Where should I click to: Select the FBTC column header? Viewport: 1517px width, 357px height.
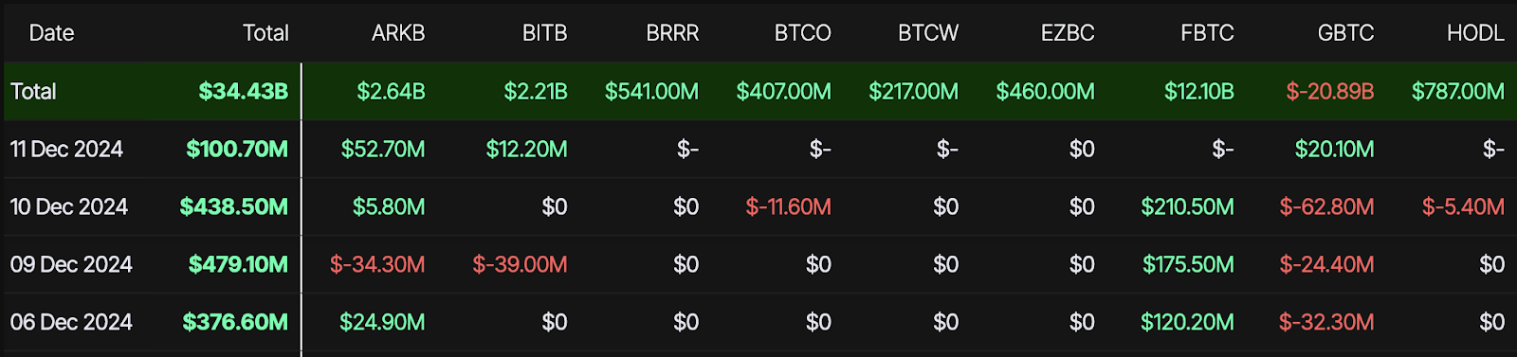point(1207,33)
